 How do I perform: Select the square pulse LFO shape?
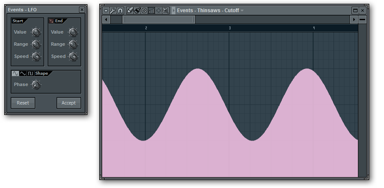click(30, 73)
